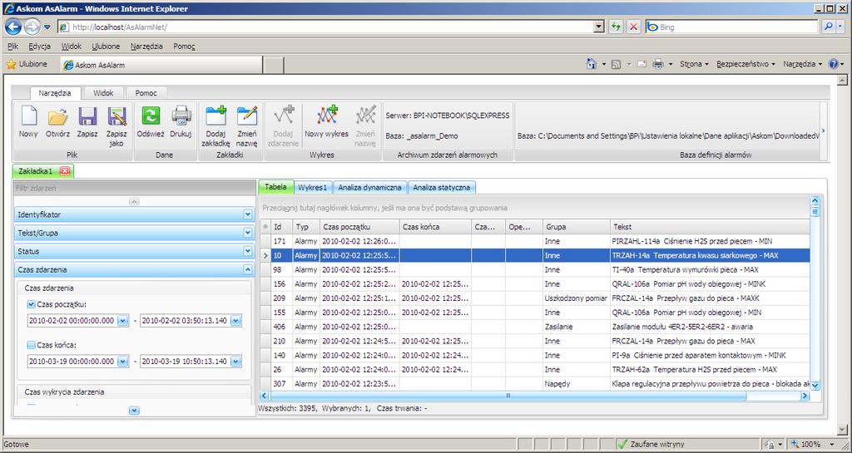Expand the Tekst/Grupa filter section
The width and height of the screenshot is (852, 453).
[x=248, y=233]
